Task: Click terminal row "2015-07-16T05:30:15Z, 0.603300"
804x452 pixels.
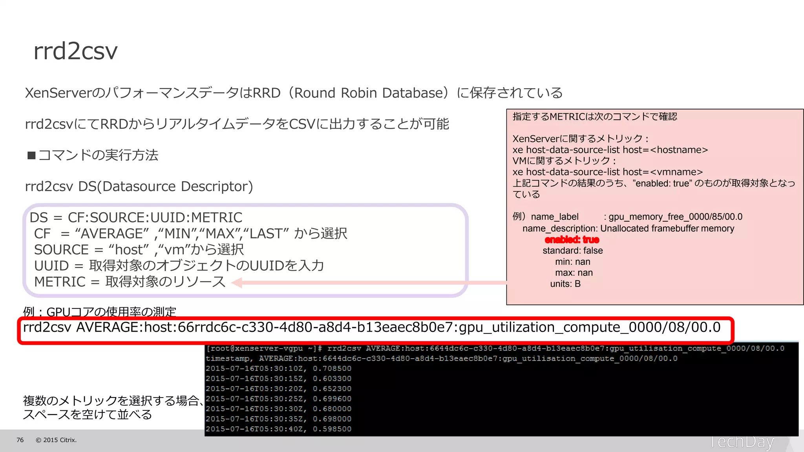Action: (x=278, y=379)
